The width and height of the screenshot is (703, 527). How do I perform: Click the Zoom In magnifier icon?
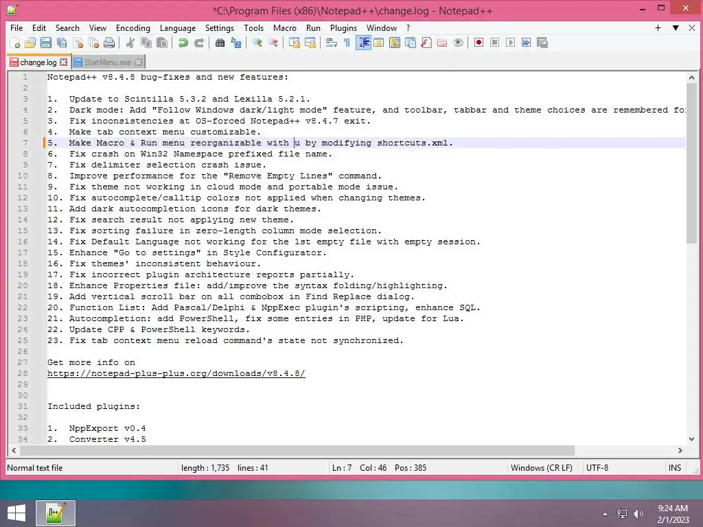click(257, 43)
